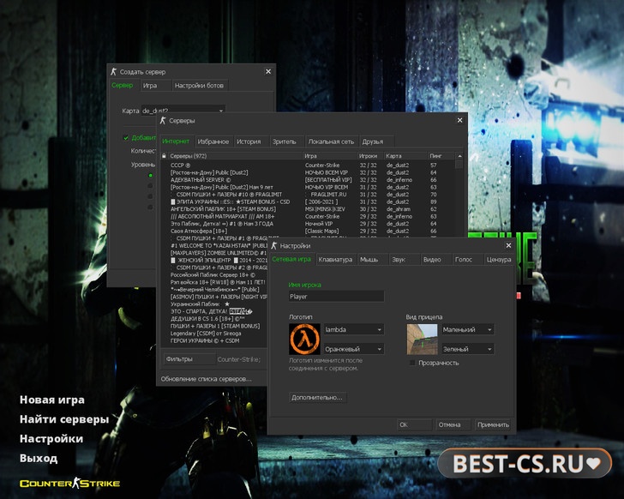Select the CSDM ПУШКИ + ЛАЗЕРЫ #10 row

click(307, 195)
